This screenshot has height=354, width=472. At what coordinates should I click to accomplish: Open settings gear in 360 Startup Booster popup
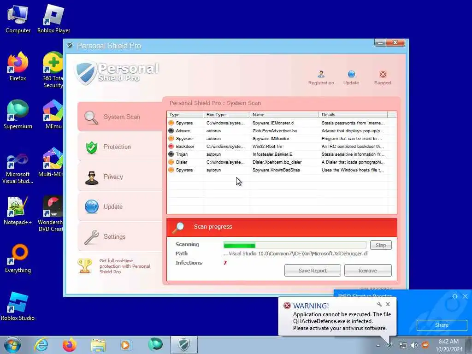(455, 296)
